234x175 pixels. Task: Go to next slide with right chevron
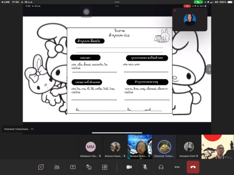209,69
